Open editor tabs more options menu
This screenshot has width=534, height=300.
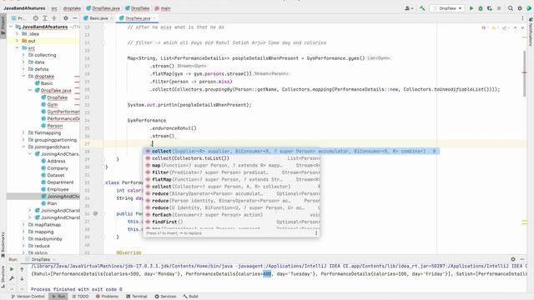coord(522,18)
